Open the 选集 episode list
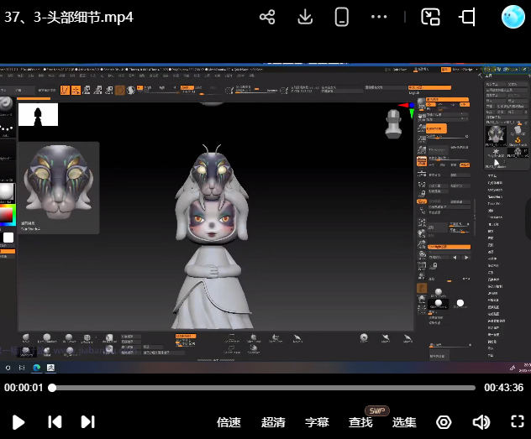 [404, 422]
